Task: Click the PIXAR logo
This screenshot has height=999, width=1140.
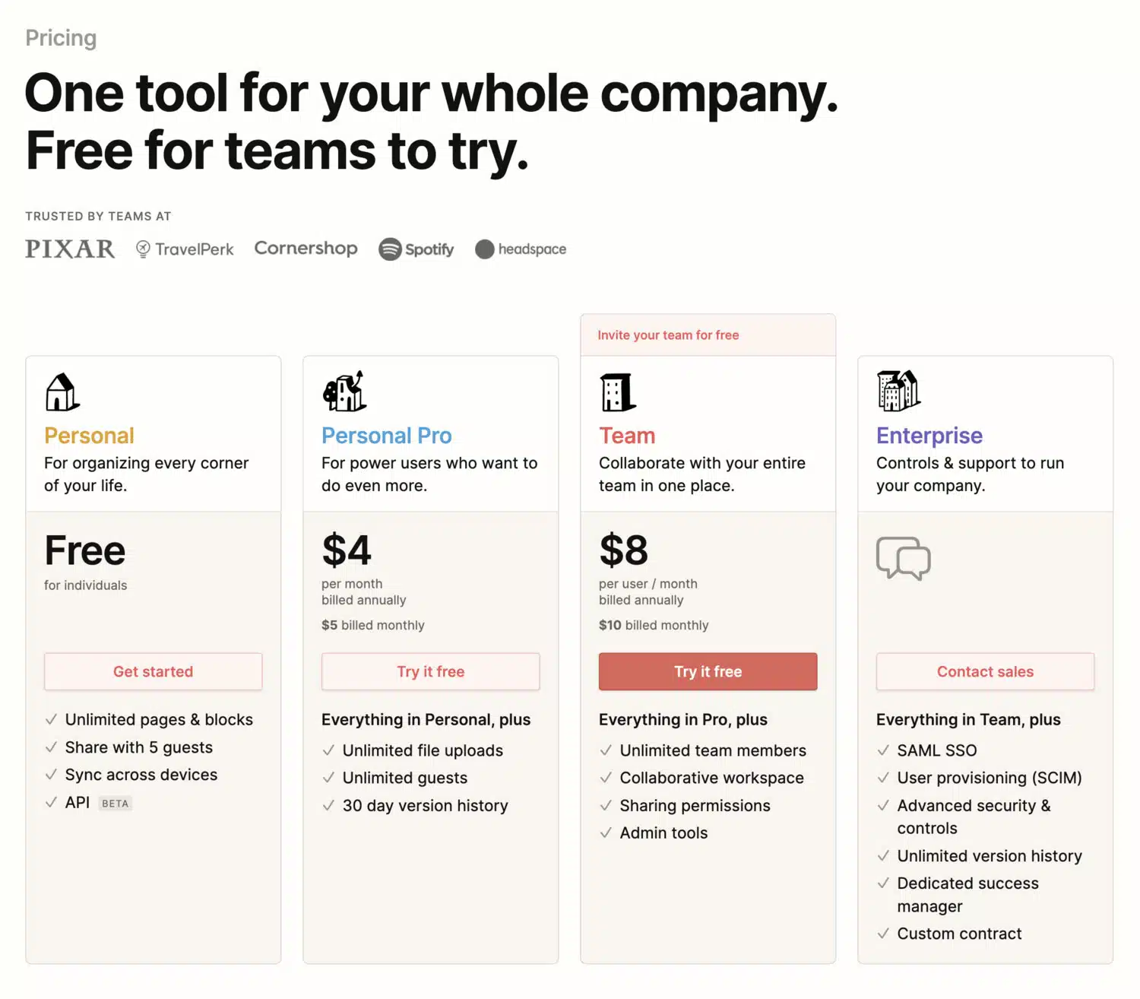Action: [x=70, y=249]
